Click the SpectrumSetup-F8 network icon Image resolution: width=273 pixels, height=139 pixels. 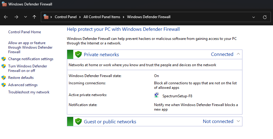click(157, 95)
